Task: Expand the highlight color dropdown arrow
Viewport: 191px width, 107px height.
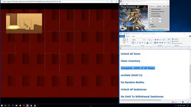Action: click(x=152, y=43)
